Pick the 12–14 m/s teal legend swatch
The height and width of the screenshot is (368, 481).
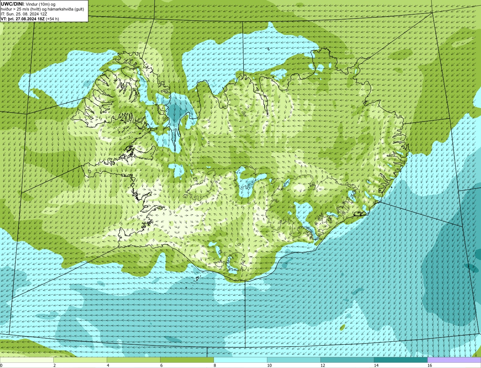click(347, 360)
